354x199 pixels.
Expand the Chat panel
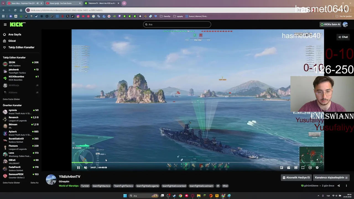pyautogui.click(x=343, y=37)
